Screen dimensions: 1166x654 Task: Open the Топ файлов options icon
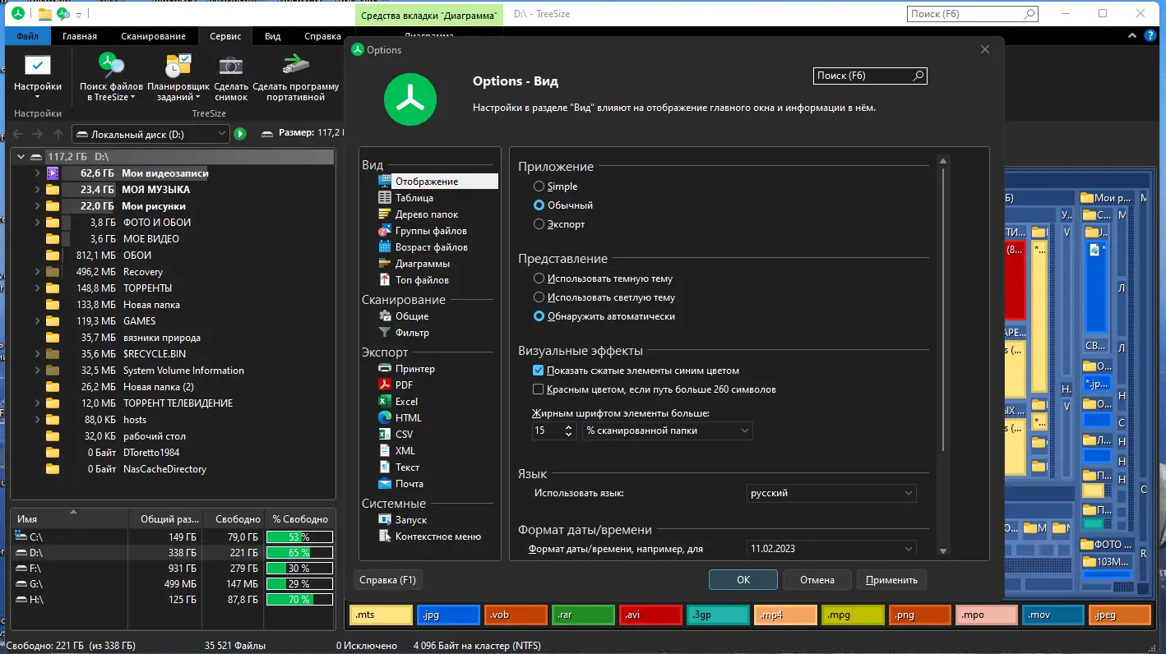[x=385, y=280]
